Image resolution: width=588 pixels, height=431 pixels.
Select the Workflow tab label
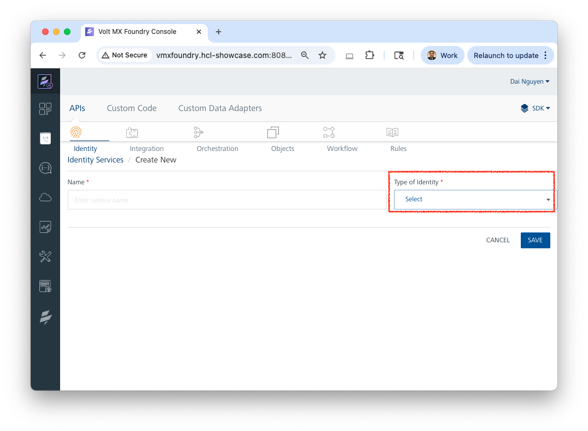click(x=343, y=149)
